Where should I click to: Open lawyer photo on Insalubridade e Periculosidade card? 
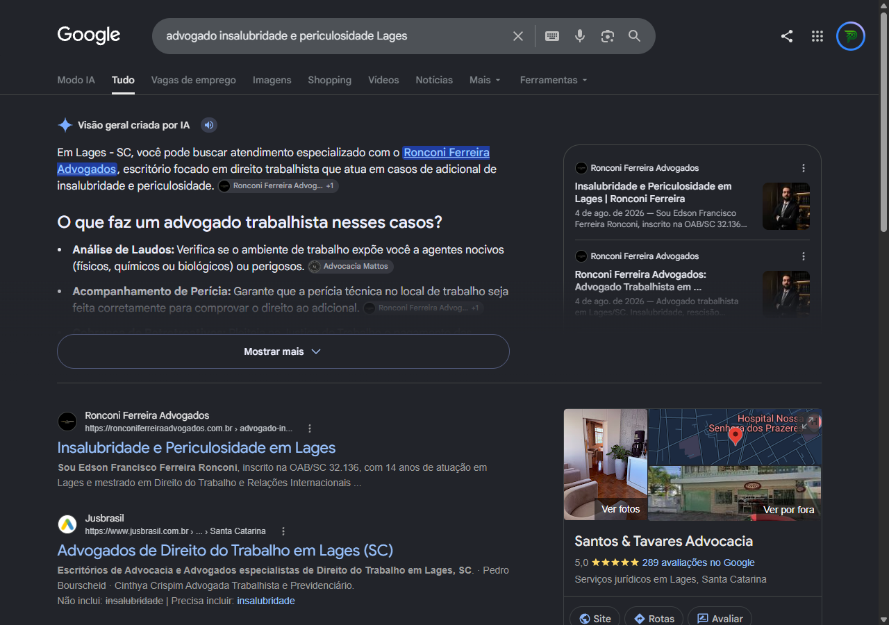pos(786,206)
